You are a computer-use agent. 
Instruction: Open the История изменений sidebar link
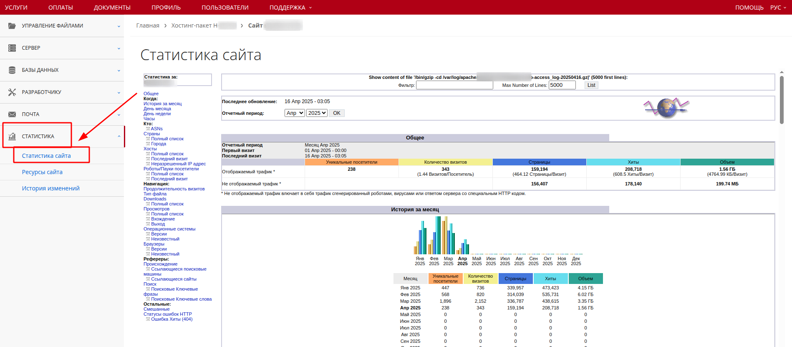[51, 188]
